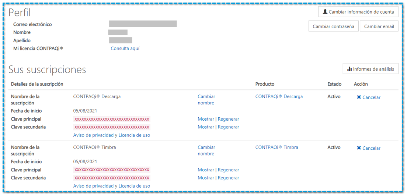Open the CONTPAQi Descarga product link

tap(279, 97)
